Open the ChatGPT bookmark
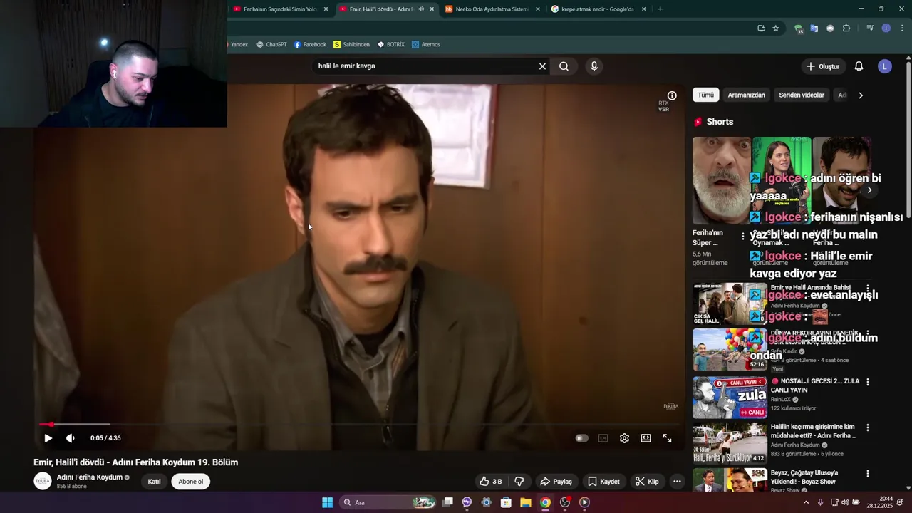Screen dimensions: 912x513 click(271, 44)
